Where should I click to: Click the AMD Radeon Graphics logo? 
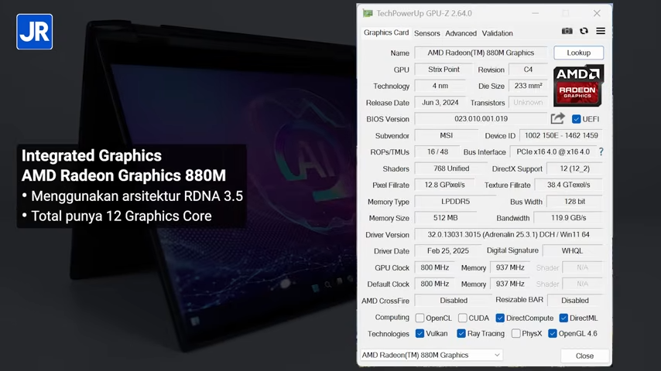pos(578,85)
